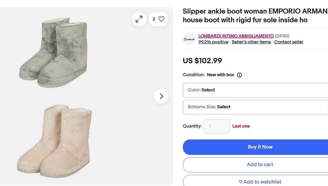Click the Contact seller link
The height and width of the screenshot is (186, 328).
pyautogui.click(x=289, y=42)
